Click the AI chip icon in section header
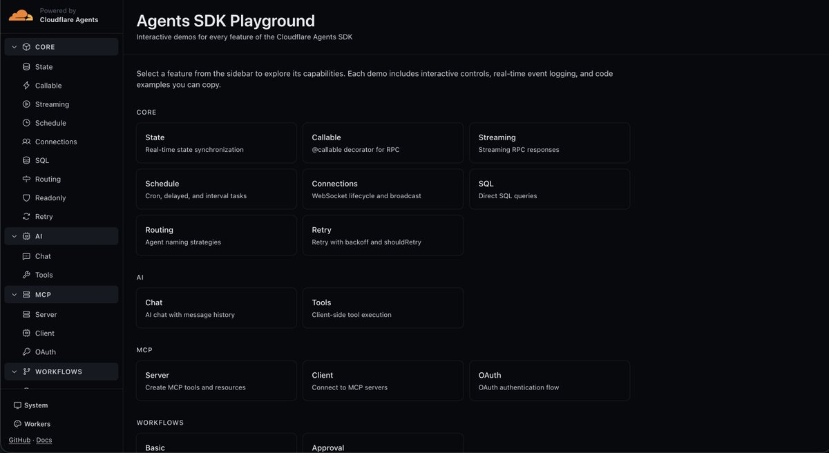Viewport: 829px width, 453px height. tap(26, 236)
